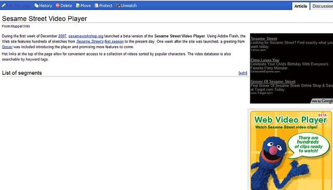The height and width of the screenshot is (190, 333).
Task: Click the List of segments heading
Action: (x=22, y=73)
